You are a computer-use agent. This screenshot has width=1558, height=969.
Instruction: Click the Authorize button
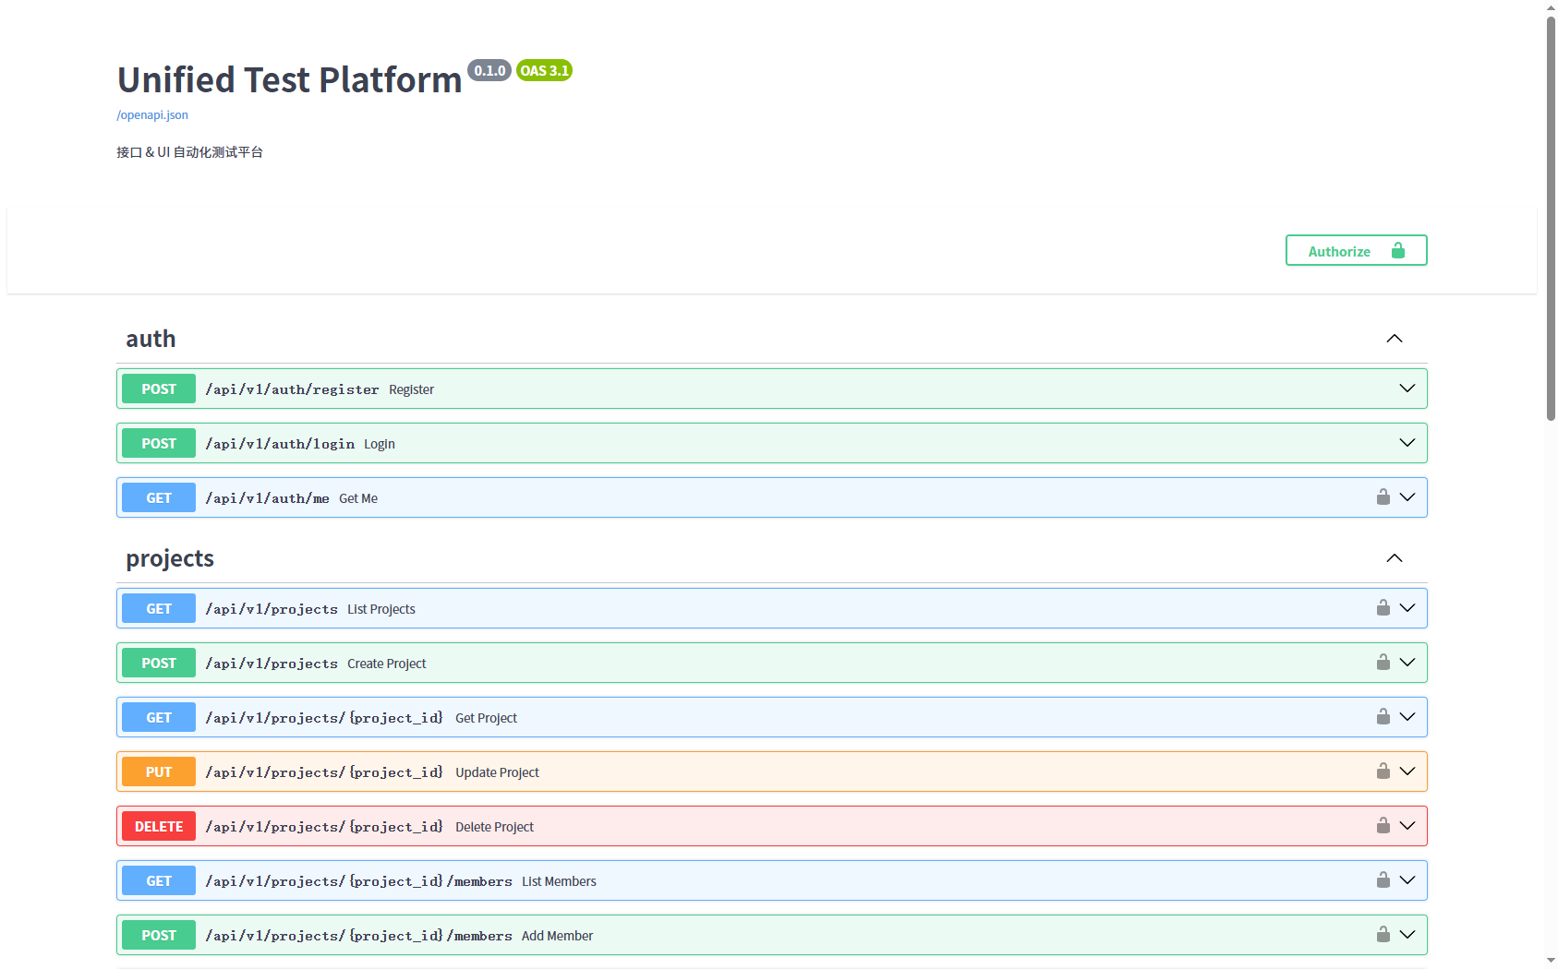tap(1356, 250)
